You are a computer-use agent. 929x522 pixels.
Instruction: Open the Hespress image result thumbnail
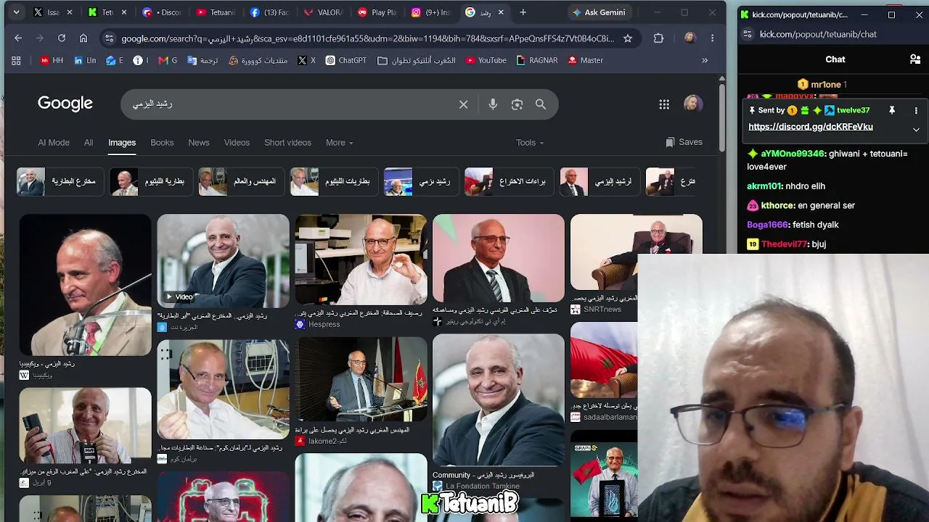[x=361, y=260]
